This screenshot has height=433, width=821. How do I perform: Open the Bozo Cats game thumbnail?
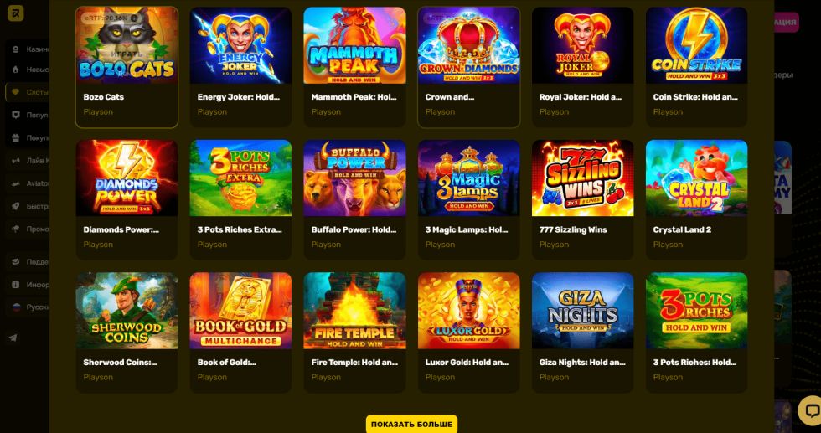127,45
